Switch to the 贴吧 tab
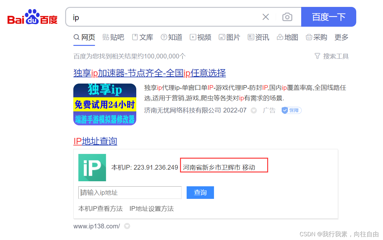 (x=113, y=37)
